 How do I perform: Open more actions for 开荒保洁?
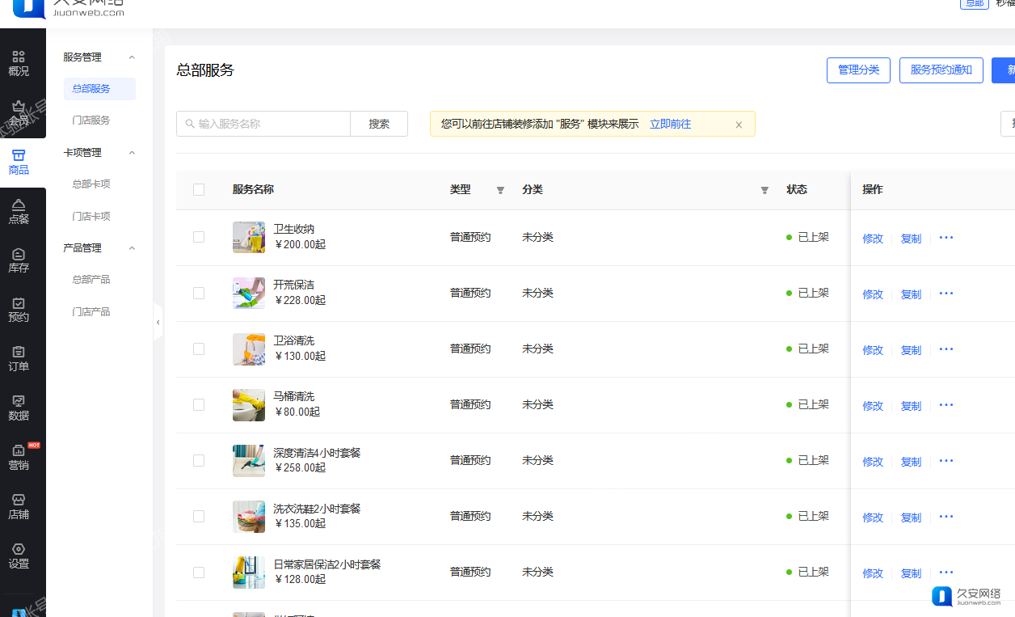946,294
